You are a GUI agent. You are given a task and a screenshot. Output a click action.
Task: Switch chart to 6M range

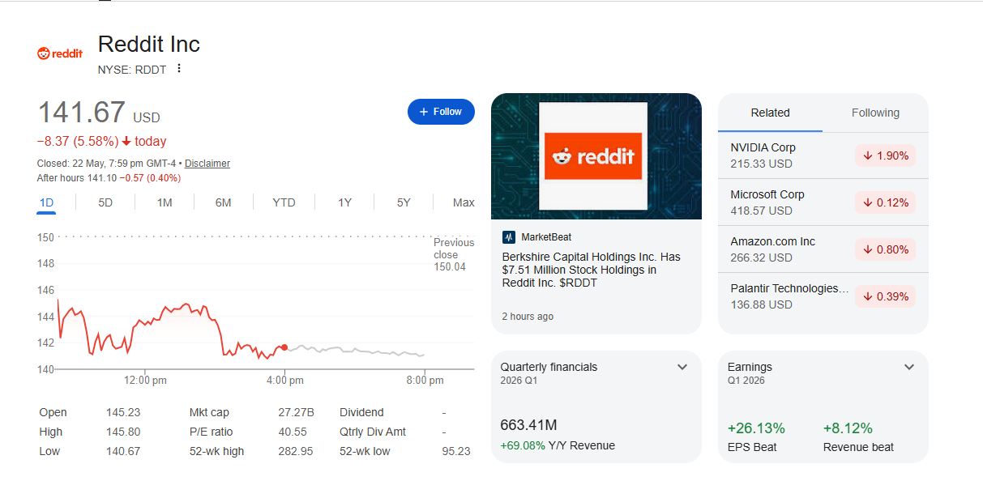coord(224,202)
